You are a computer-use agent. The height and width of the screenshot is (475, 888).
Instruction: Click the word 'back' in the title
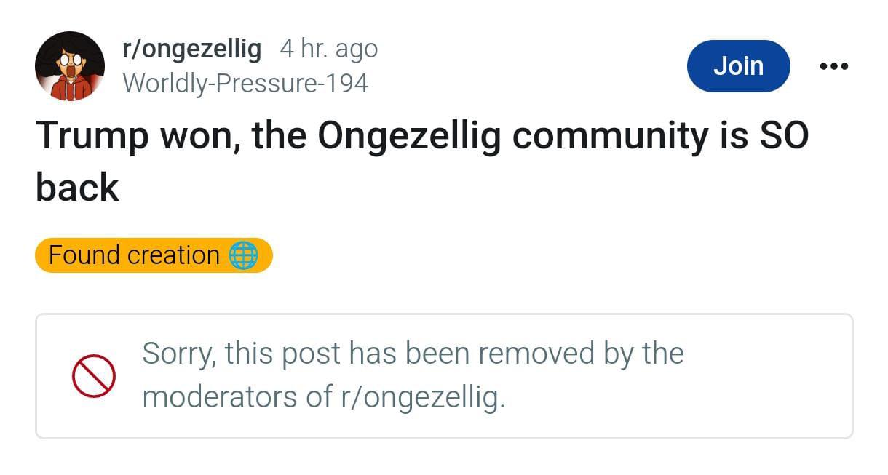(x=77, y=188)
